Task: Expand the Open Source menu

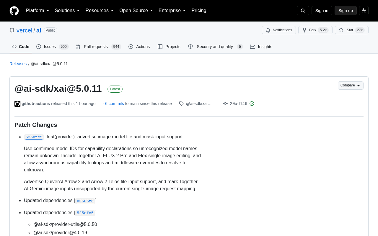Action: pyautogui.click(x=136, y=11)
